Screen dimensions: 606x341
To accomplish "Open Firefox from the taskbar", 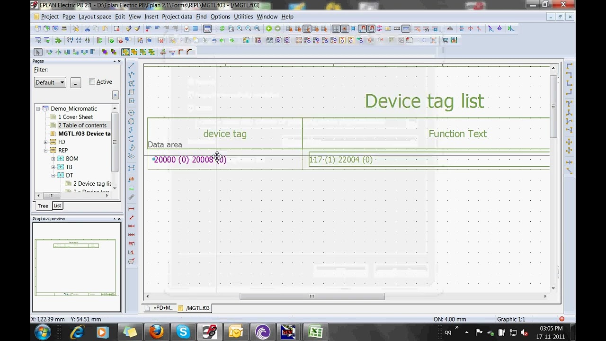I will point(156,332).
